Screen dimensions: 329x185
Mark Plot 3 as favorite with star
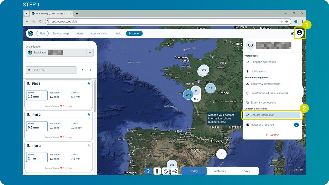tap(89, 145)
